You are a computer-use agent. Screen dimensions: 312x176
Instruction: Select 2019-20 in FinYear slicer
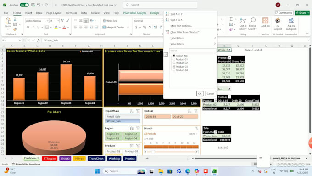pos(185,116)
